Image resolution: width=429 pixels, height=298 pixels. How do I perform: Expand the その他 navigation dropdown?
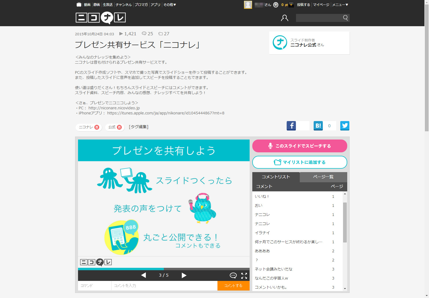169,5
